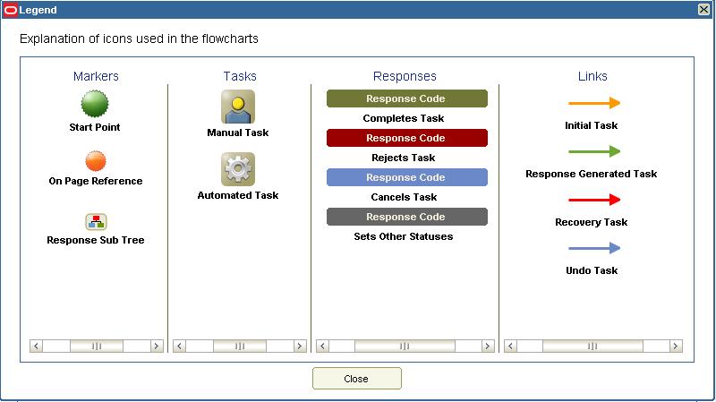Click Tasks panel scrollbar left arrow
This screenshot has height=402, width=716.
click(180, 346)
